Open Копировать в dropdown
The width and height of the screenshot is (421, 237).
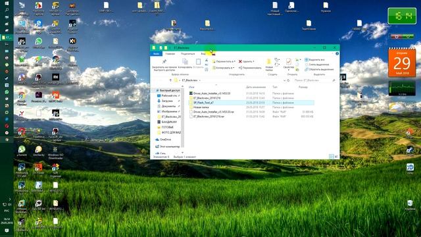pos(224,68)
